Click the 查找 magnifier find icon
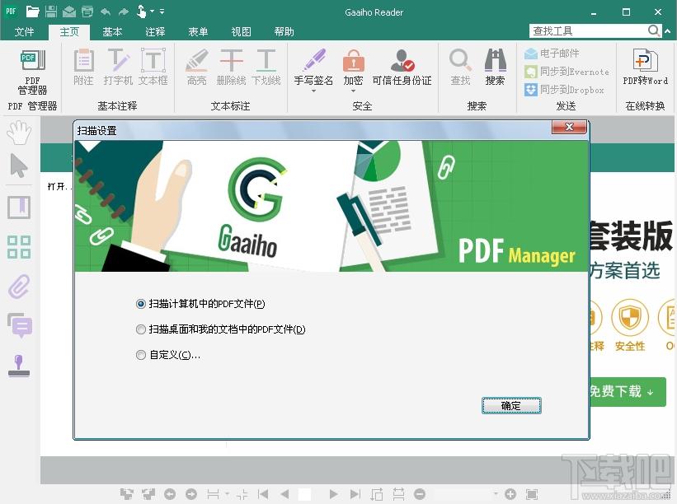The image size is (677, 504). tap(460, 60)
